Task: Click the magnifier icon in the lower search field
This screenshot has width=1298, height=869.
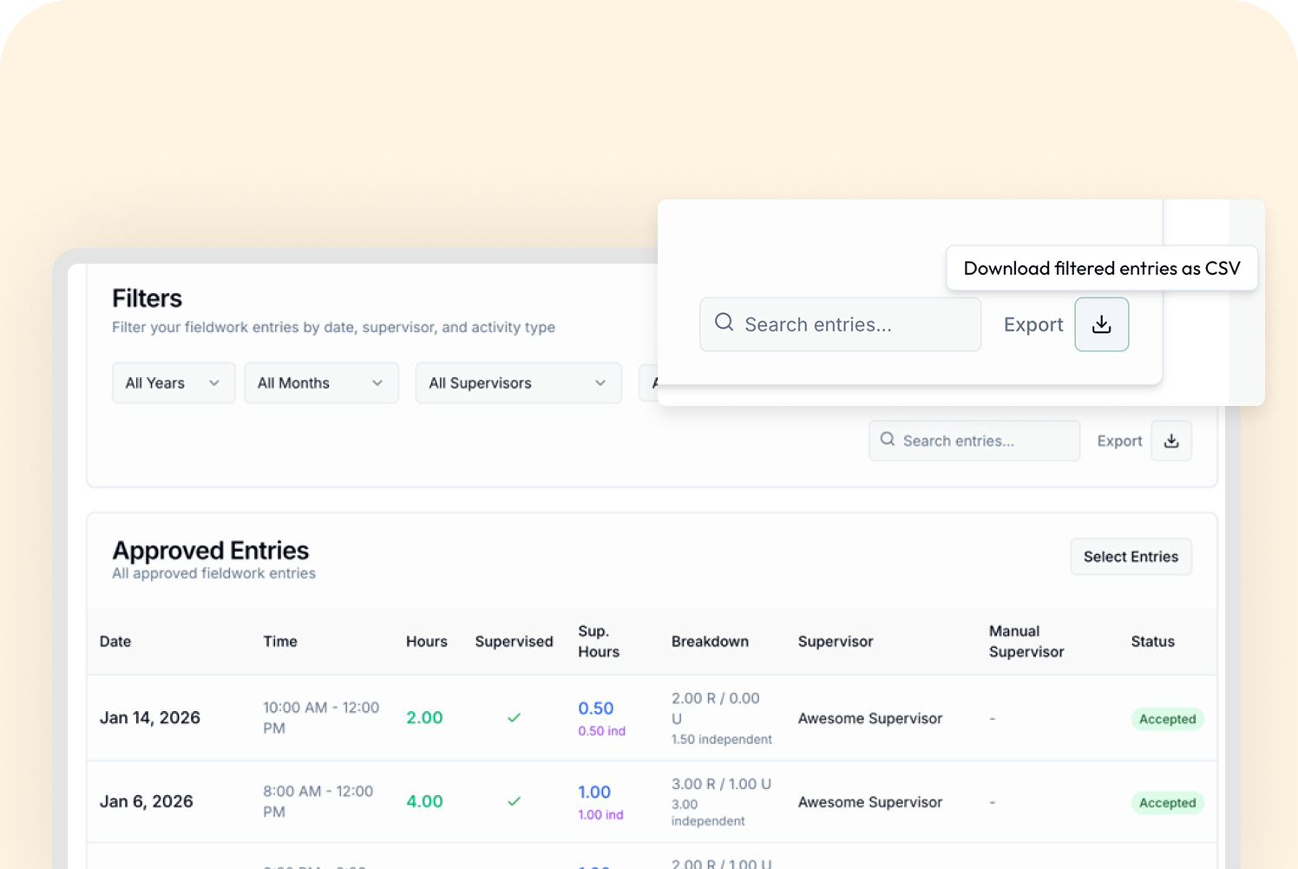Action: click(887, 440)
